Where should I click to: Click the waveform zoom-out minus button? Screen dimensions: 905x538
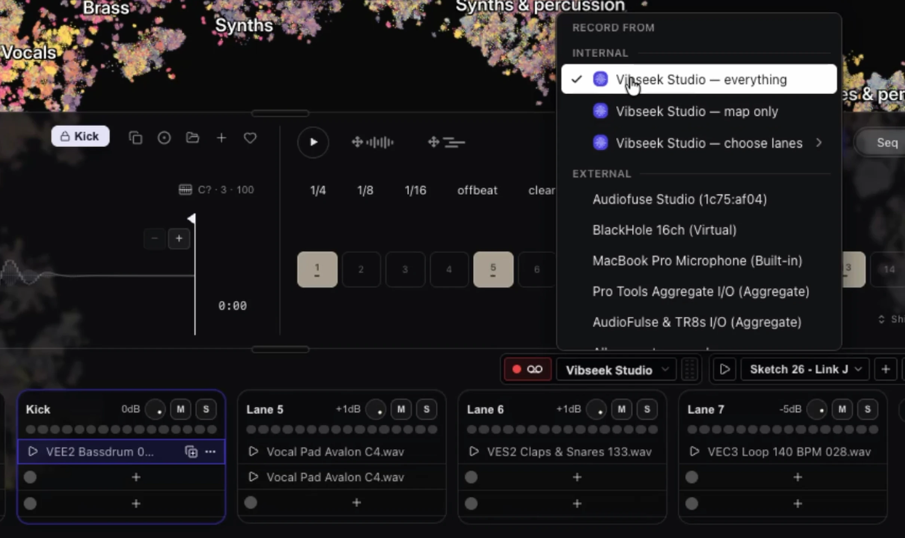(155, 238)
